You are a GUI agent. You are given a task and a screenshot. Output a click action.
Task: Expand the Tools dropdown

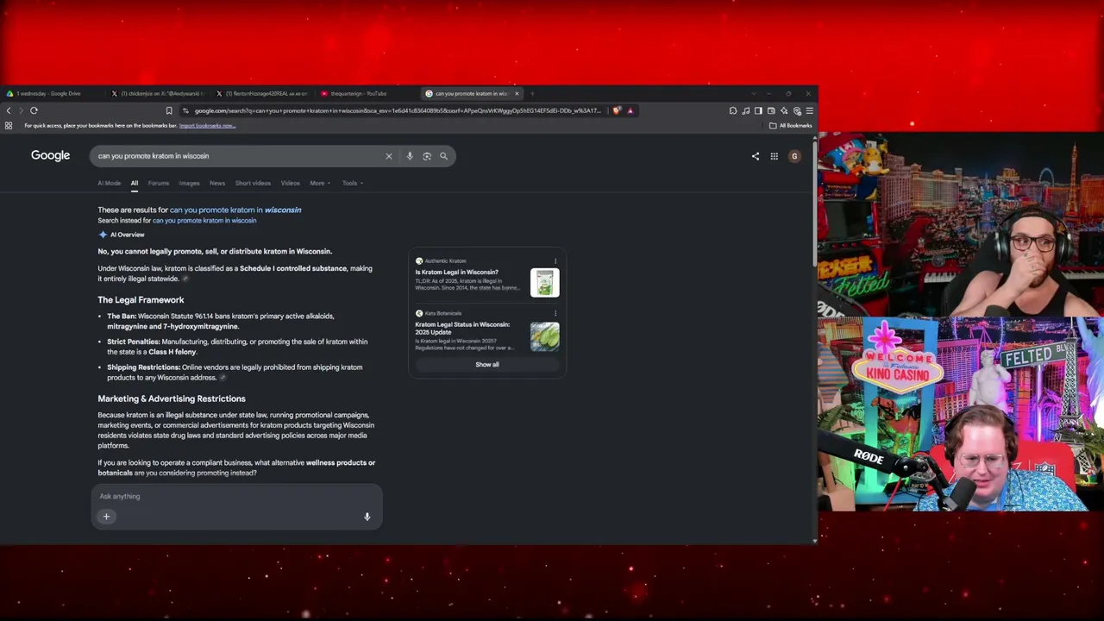click(351, 183)
